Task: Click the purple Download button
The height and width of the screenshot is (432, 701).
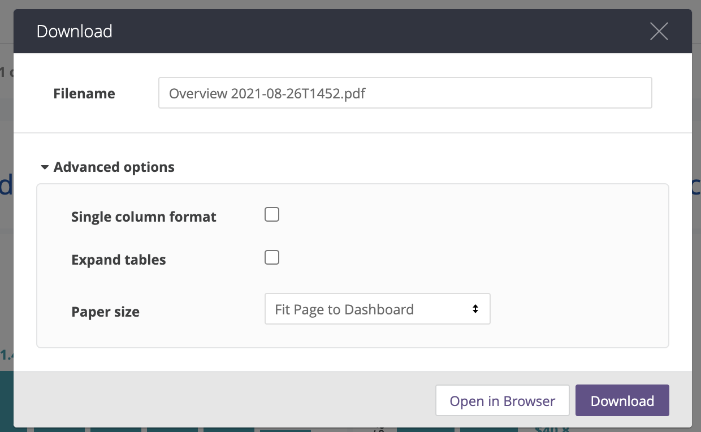Action: tap(622, 401)
